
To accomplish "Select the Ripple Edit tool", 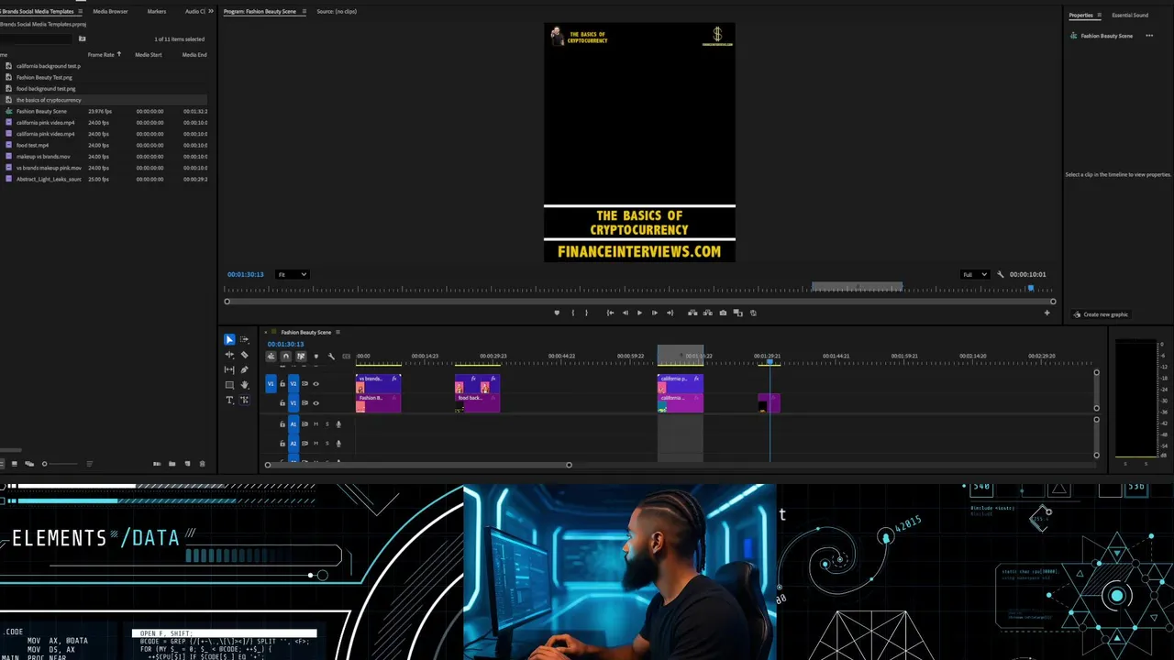I will [x=229, y=355].
